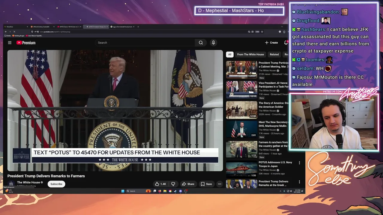Open the browser tab list dropdown
The width and height of the screenshot is (383, 215).
pyautogui.click(x=282, y=27)
